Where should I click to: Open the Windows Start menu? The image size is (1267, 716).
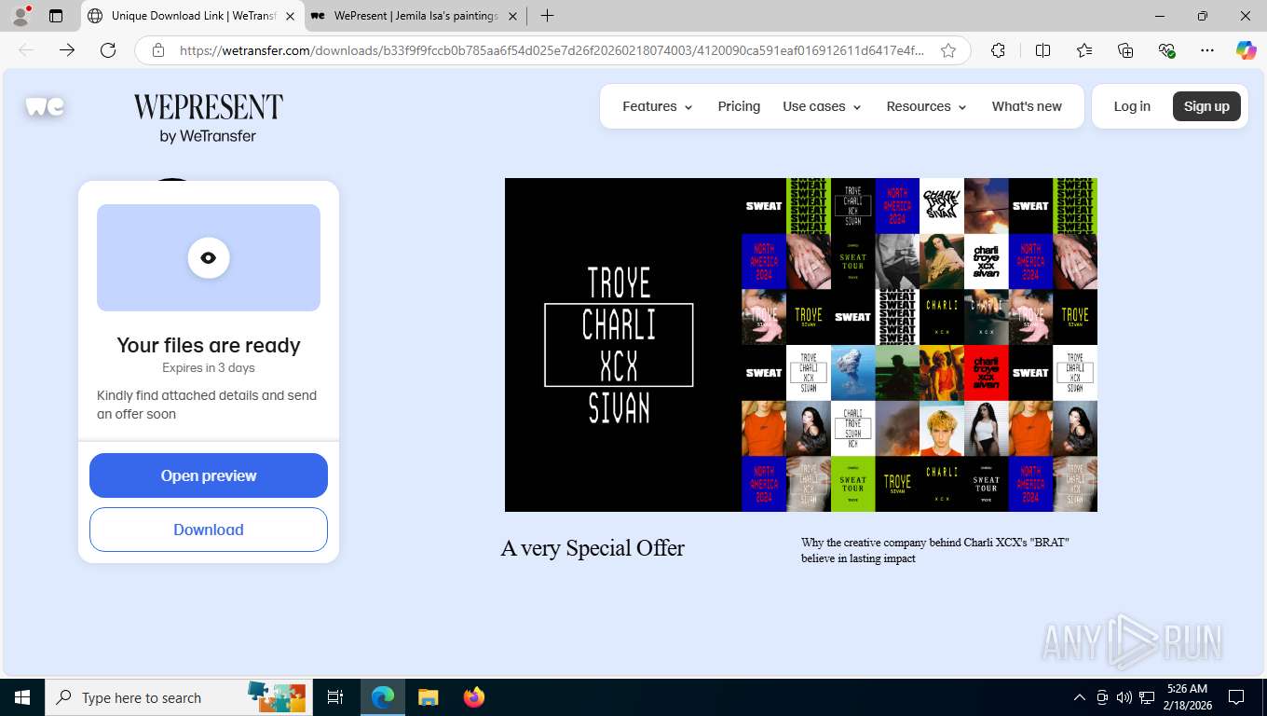coord(22,697)
